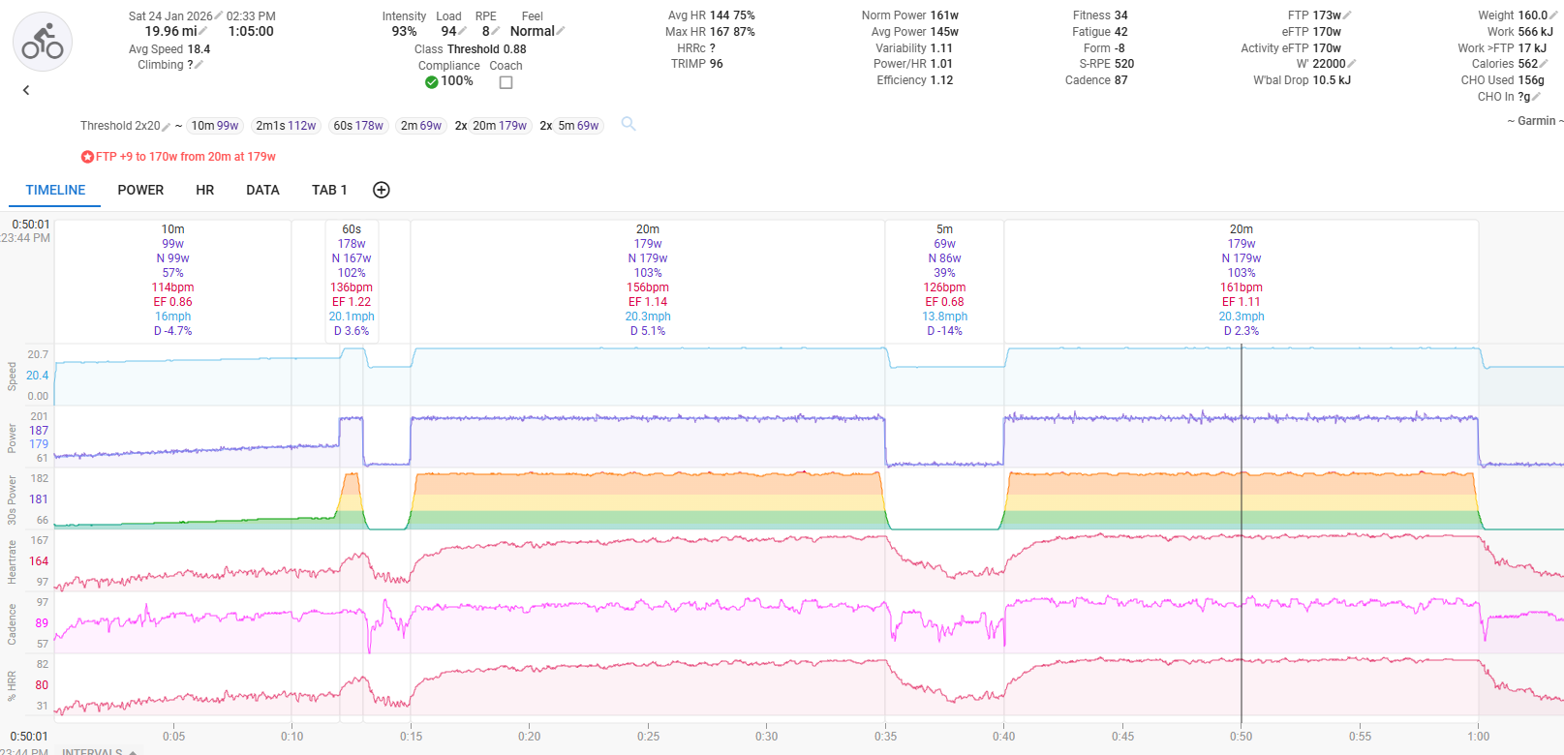Select the 60s 178w interval chip

[358, 126]
